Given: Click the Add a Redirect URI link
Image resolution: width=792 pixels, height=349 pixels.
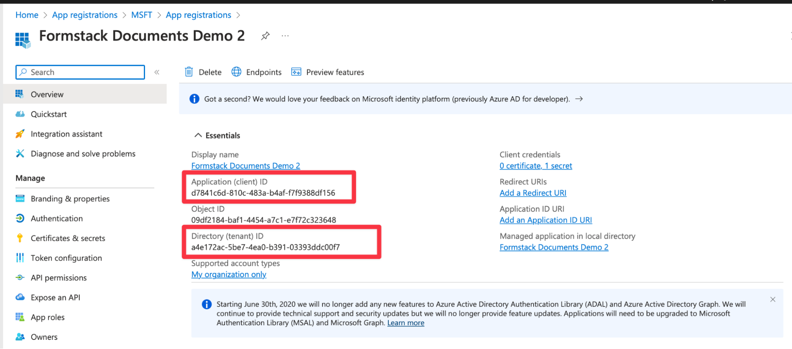Looking at the screenshot, I should pyautogui.click(x=533, y=193).
